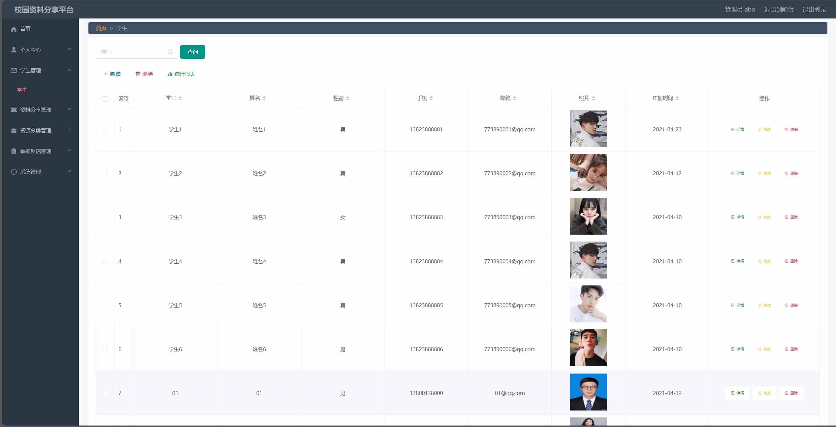This screenshot has width=836, height=427.
Task: Click the home icon beside 首页 in the sidebar
Action: pos(14,29)
